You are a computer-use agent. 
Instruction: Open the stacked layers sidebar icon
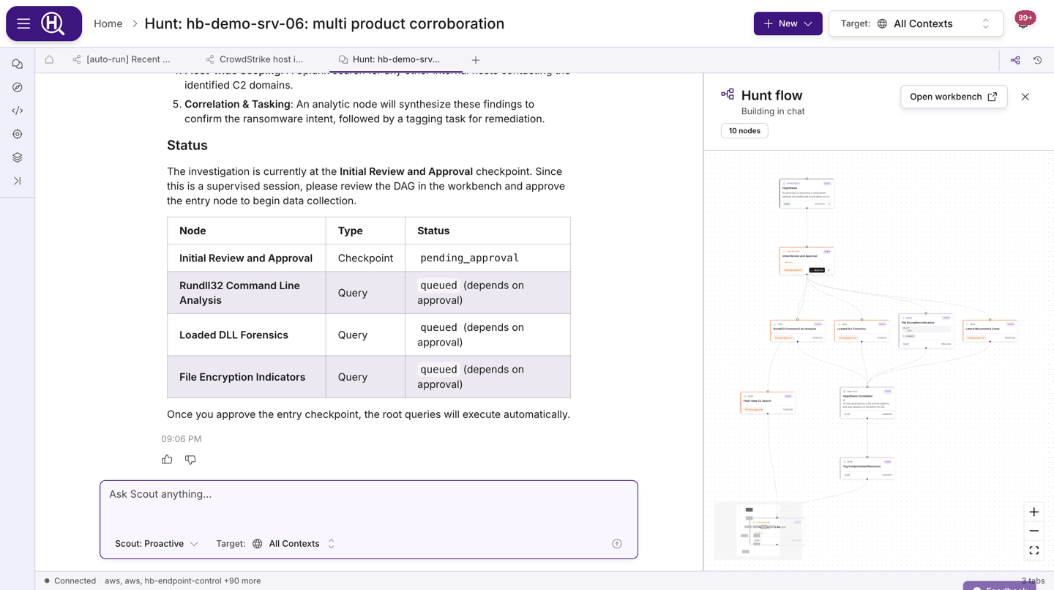click(x=18, y=157)
